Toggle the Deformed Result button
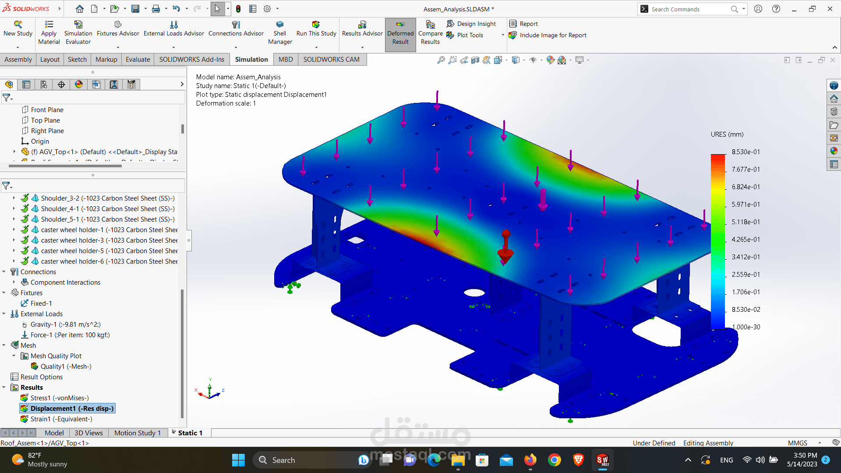This screenshot has width=841, height=473. point(400,34)
